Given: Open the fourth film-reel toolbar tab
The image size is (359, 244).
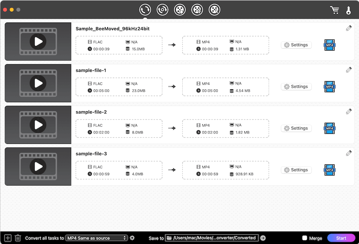Looking at the screenshot, I should pyautogui.click(x=197, y=10).
